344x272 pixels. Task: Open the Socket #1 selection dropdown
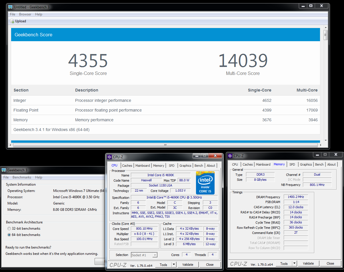pos(144,255)
